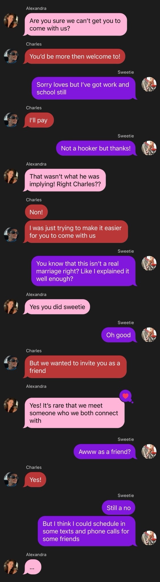This screenshot has height=582, width=160.
Task: Tap Alexandra's typing indicator bubble
Action: pos(33,567)
